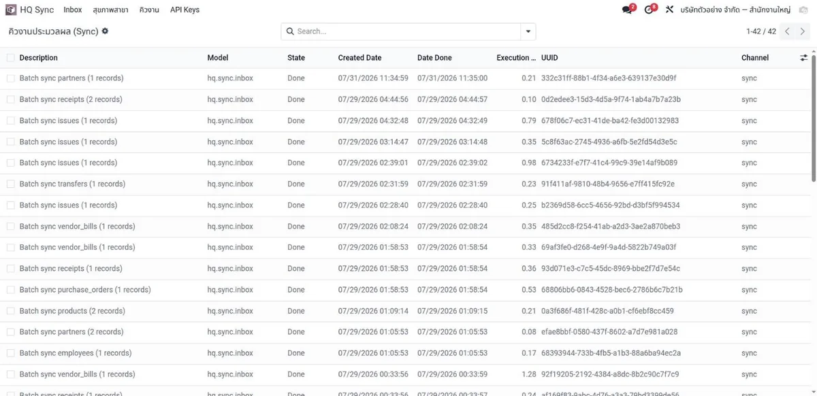Image resolution: width=817 pixels, height=396 pixels.
Task: Expand the search filter dropdown arrow
Action: click(528, 31)
